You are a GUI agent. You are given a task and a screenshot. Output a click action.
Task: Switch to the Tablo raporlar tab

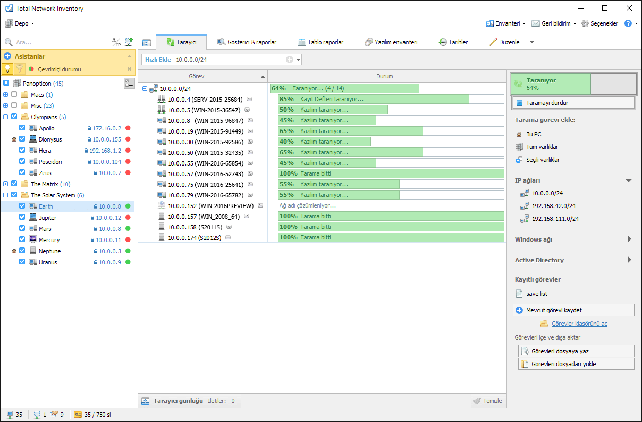[320, 42]
